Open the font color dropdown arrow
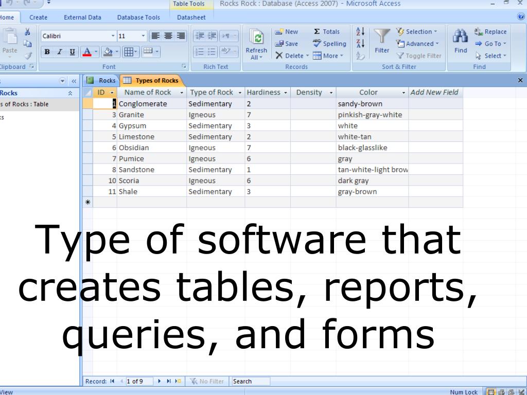Viewport: 527px width, 395px height. (x=96, y=52)
